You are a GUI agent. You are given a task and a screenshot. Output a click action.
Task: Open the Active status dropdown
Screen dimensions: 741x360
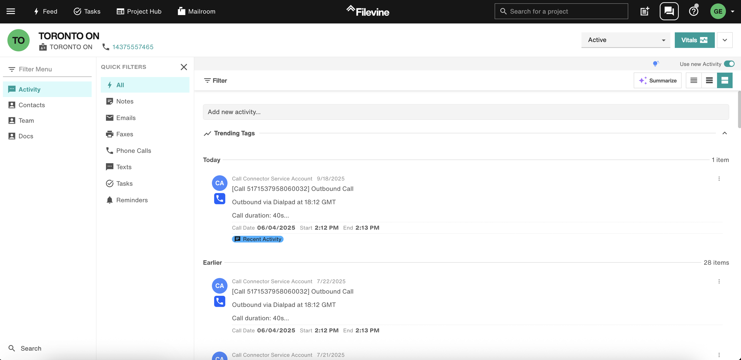click(x=626, y=40)
